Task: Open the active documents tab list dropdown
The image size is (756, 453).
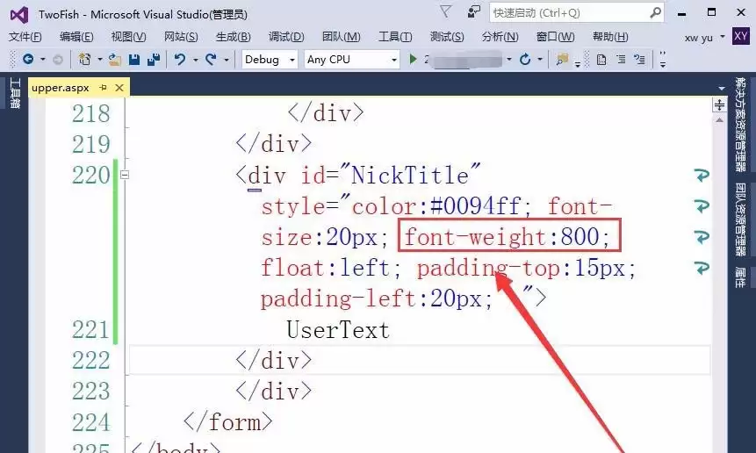Action: point(722,89)
